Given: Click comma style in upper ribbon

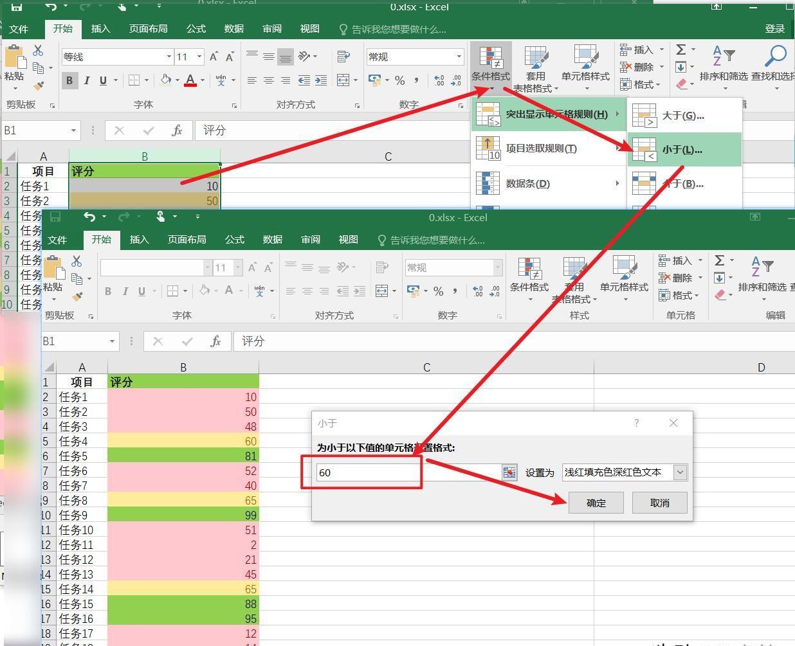Looking at the screenshot, I should pos(417,80).
